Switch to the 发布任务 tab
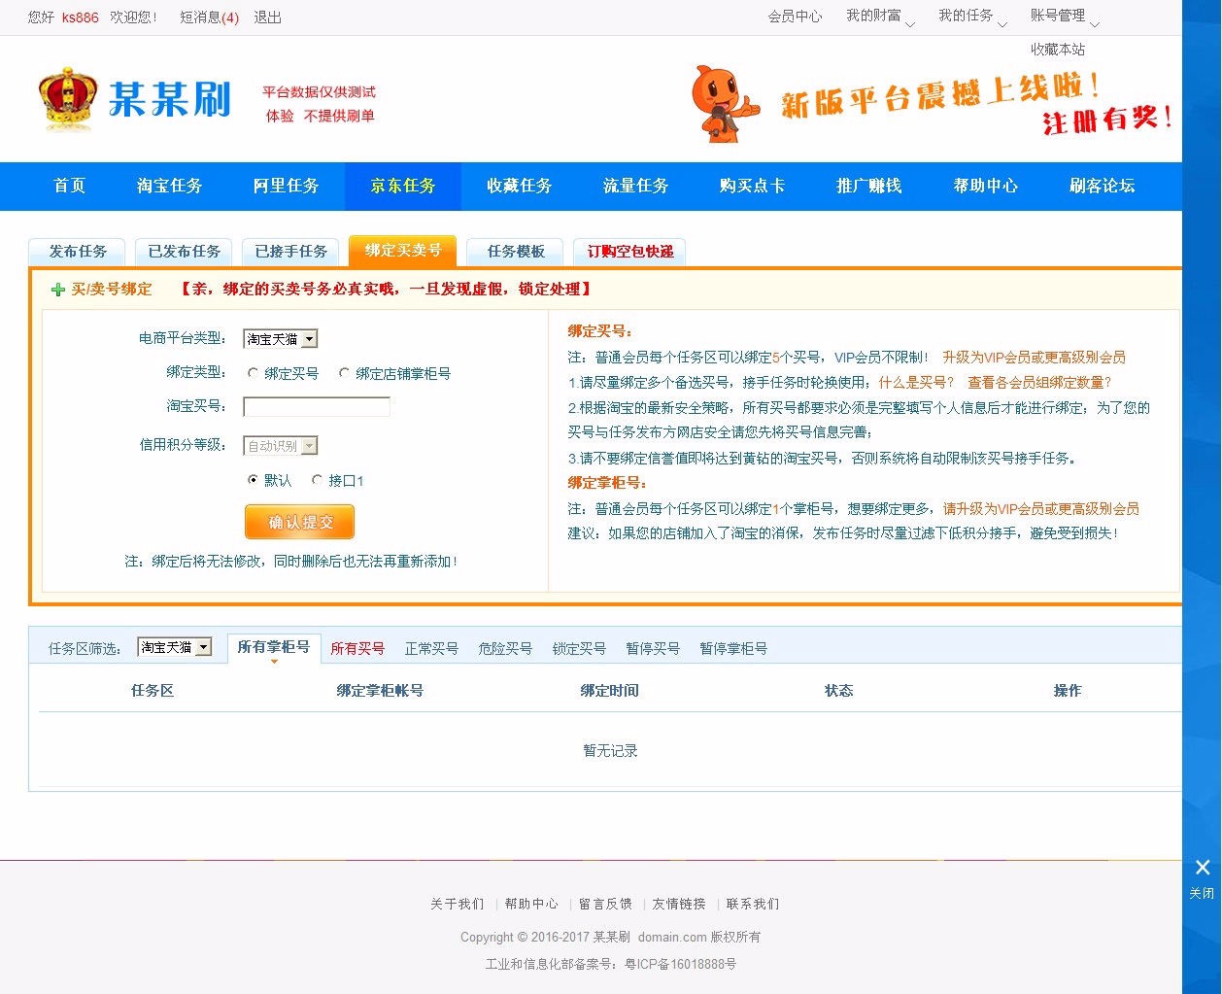Viewport: 1222px width, 994px height. coord(78,252)
